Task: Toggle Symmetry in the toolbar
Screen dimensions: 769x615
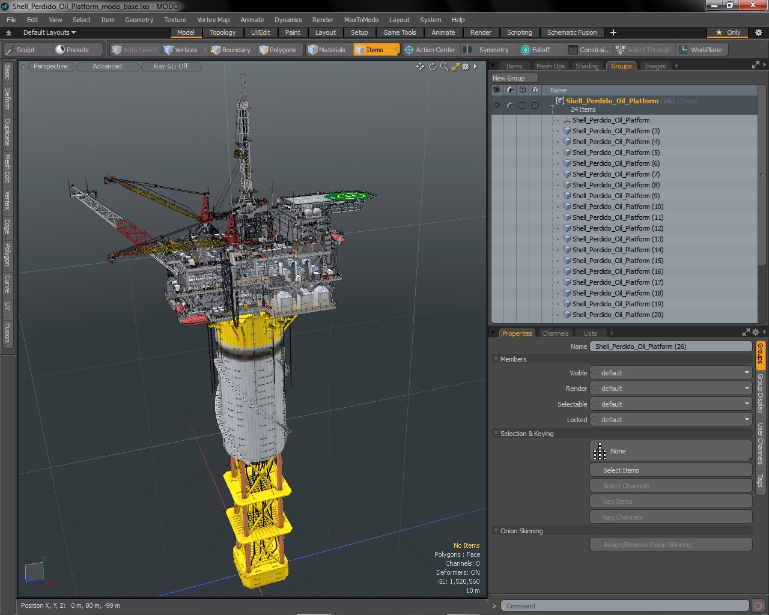Action: click(488, 50)
